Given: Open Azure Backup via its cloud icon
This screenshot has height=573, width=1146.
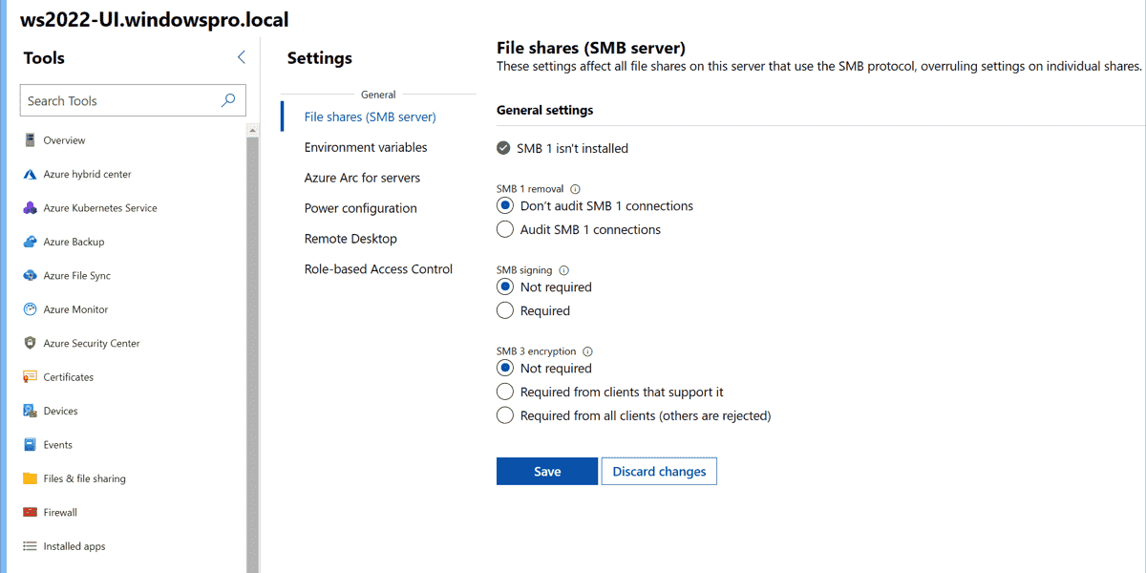Looking at the screenshot, I should click(x=30, y=243).
